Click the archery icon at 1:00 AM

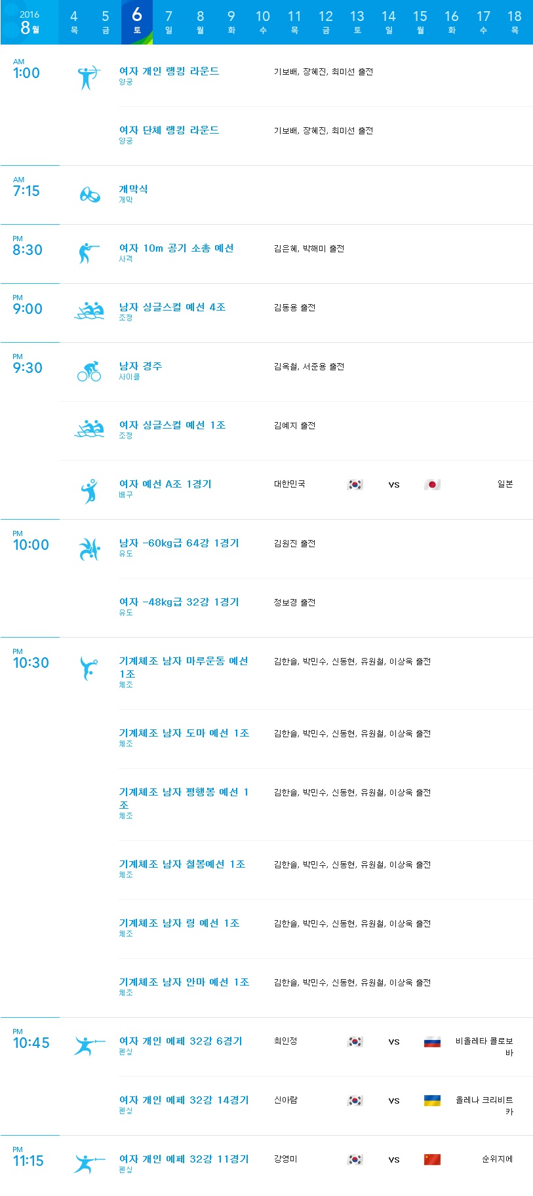pyautogui.click(x=88, y=78)
